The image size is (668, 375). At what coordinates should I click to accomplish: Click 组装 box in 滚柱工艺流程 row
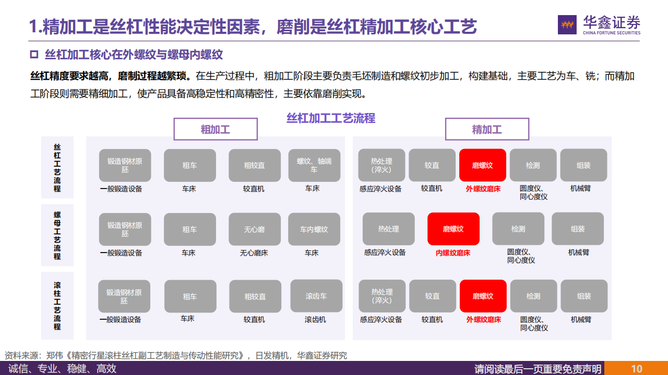tap(584, 296)
